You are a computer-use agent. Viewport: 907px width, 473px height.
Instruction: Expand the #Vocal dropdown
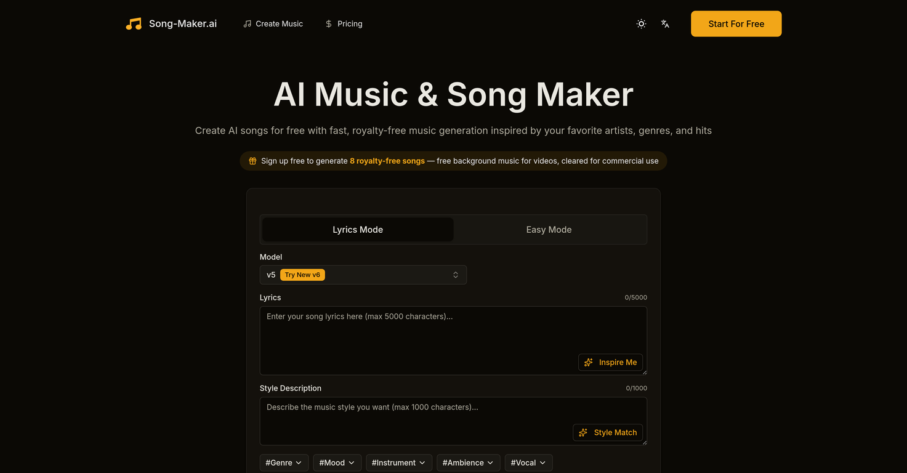click(x=528, y=463)
